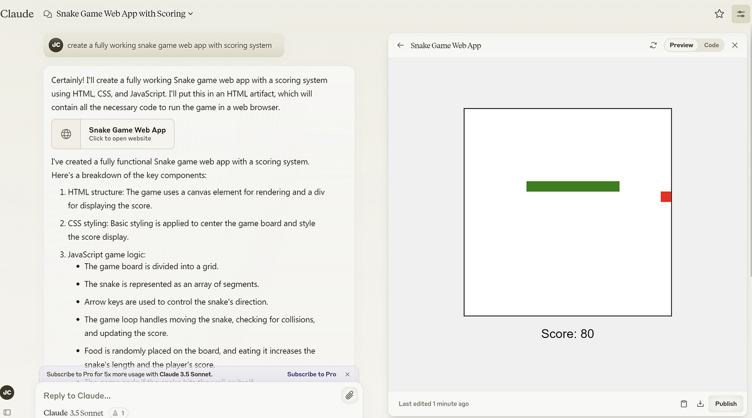Viewport: 752px width, 418px height.
Task: Click the Arrow keys bullet point text
Action: pyautogui.click(x=176, y=302)
